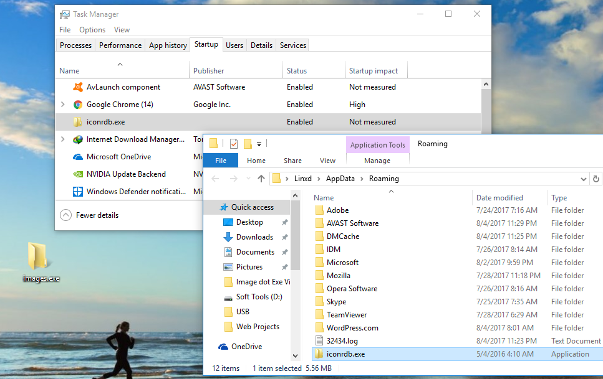Click the Pictures icon in navigation pane
The width and height of the screenshot is (603, 379).
click(228, 267)
